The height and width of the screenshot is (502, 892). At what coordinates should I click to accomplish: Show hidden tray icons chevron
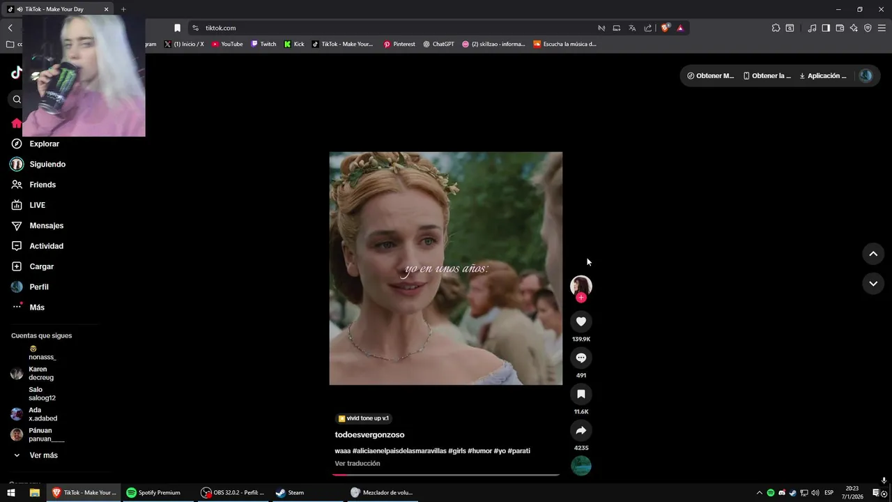point(760,493)
